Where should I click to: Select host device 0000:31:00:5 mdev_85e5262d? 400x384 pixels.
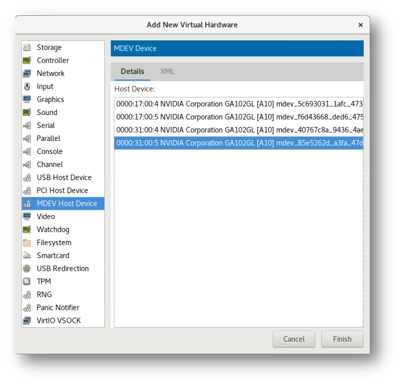(238, 143)
